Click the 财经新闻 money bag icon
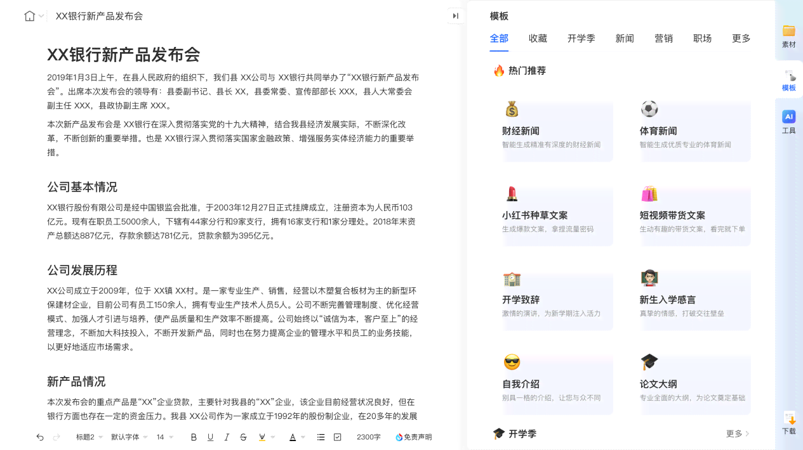 (512, 109)
